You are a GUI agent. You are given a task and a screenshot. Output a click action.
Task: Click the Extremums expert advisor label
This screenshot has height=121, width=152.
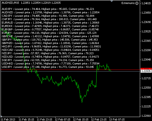128,3
